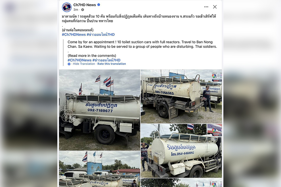Click the Ch7HD News profile avatar
This screenshot has width=281, height=187.
pyautogui.click(x=67, y=7)
